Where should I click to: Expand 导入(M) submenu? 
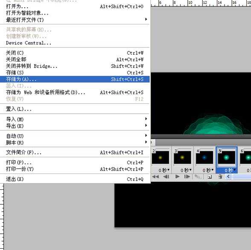click(x=75, y=119)
